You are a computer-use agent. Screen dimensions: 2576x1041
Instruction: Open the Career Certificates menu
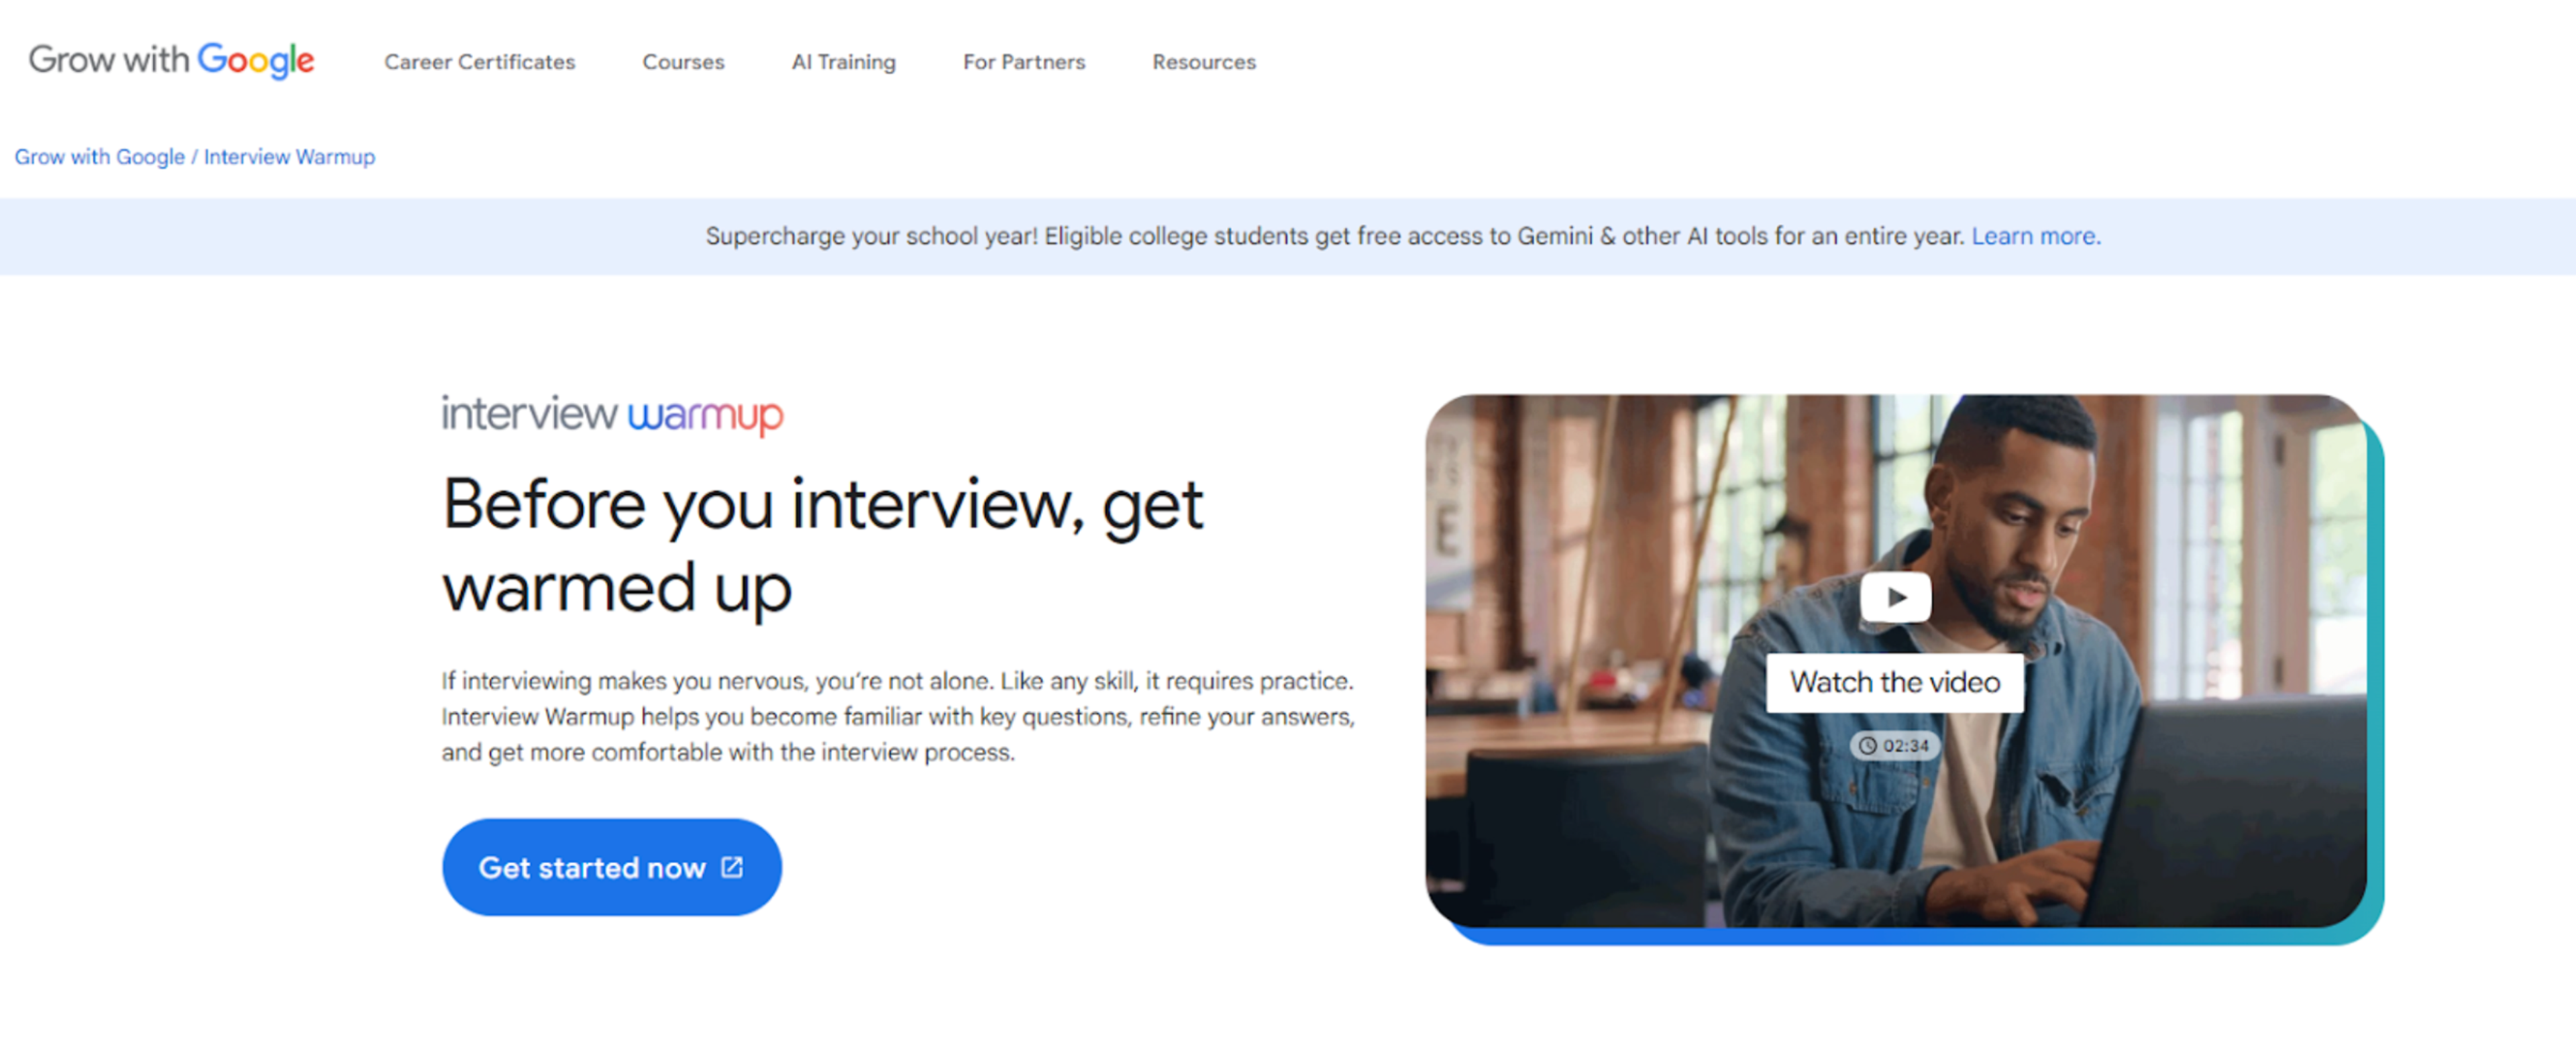[x=480, y=62]
